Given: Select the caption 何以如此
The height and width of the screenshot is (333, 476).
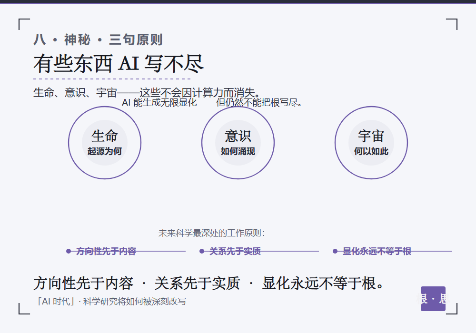Looking at the screenshot, I should tap(371, 151).
